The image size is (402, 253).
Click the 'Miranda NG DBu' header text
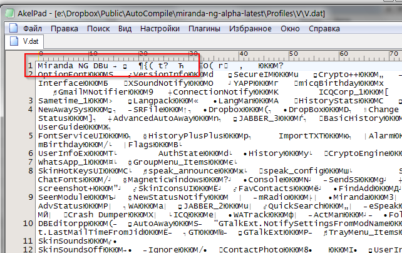pos(73,66)
